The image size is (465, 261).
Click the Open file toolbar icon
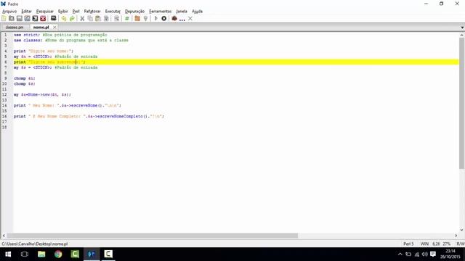click(x=12, y=18)
